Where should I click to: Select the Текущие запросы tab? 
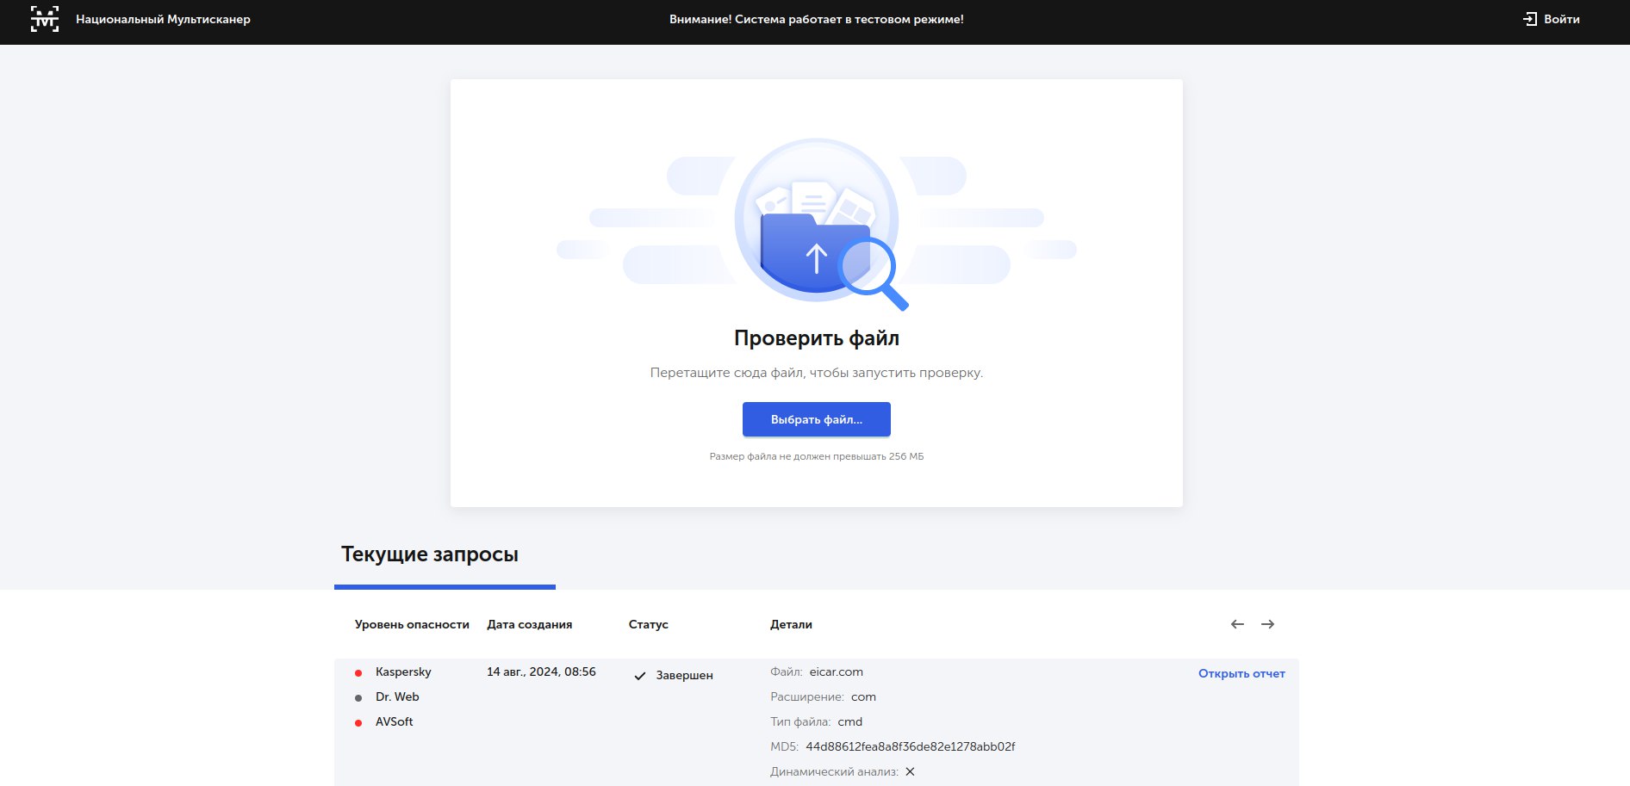click(430, 554)
